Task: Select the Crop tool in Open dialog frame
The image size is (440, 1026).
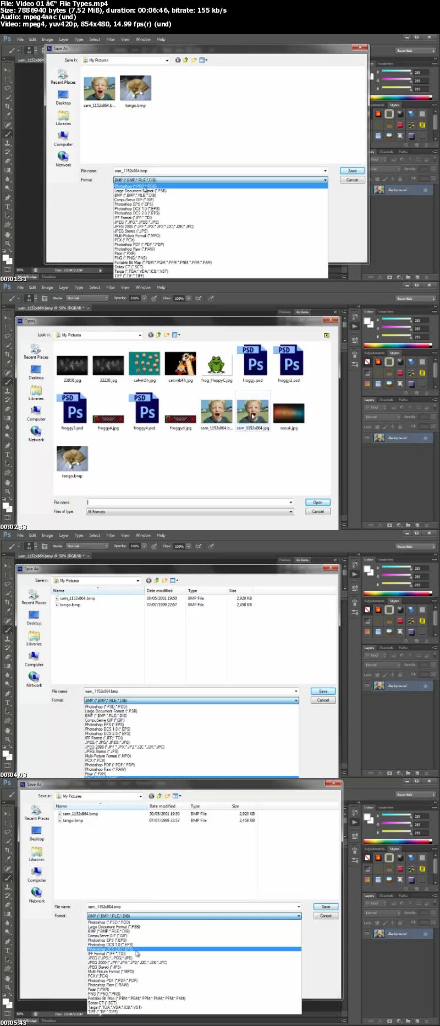Action: (8, 354)
